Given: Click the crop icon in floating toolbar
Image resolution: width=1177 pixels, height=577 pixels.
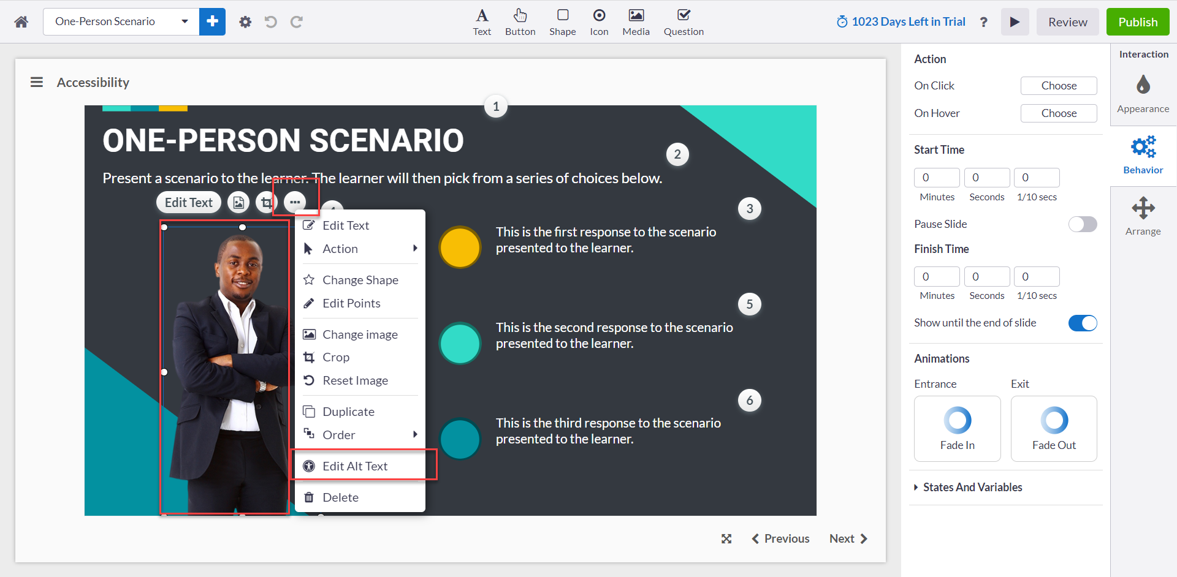Looking at the screenshot, I should coord(266,202).
